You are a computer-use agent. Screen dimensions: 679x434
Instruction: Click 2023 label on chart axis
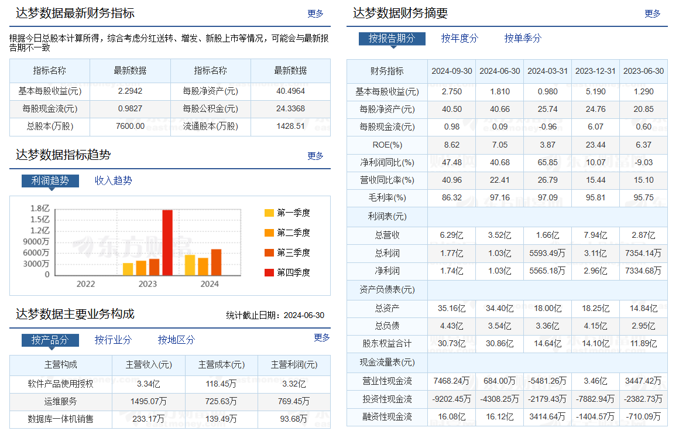(x=148, y=284)
